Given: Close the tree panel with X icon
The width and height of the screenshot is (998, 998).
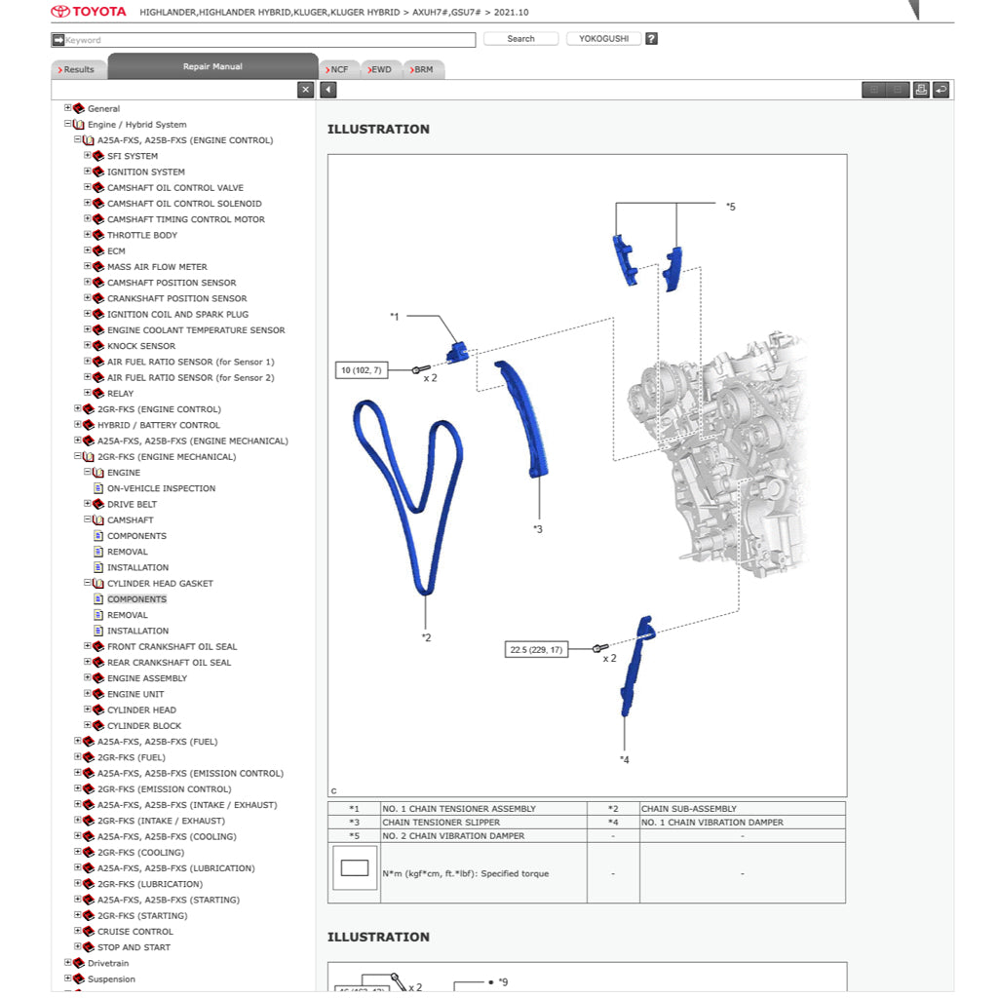Looking at the screenshot, I should click(306, 90).
